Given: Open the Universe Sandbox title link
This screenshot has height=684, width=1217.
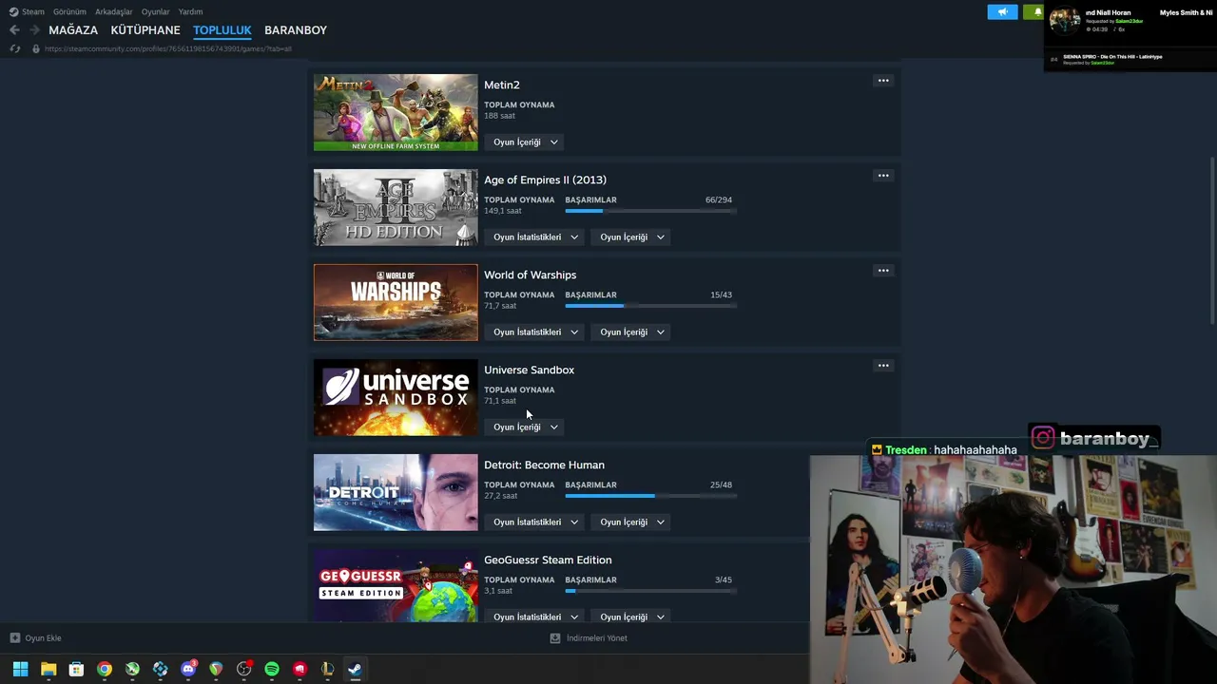Looking at the screenshot, I should 529,370.
